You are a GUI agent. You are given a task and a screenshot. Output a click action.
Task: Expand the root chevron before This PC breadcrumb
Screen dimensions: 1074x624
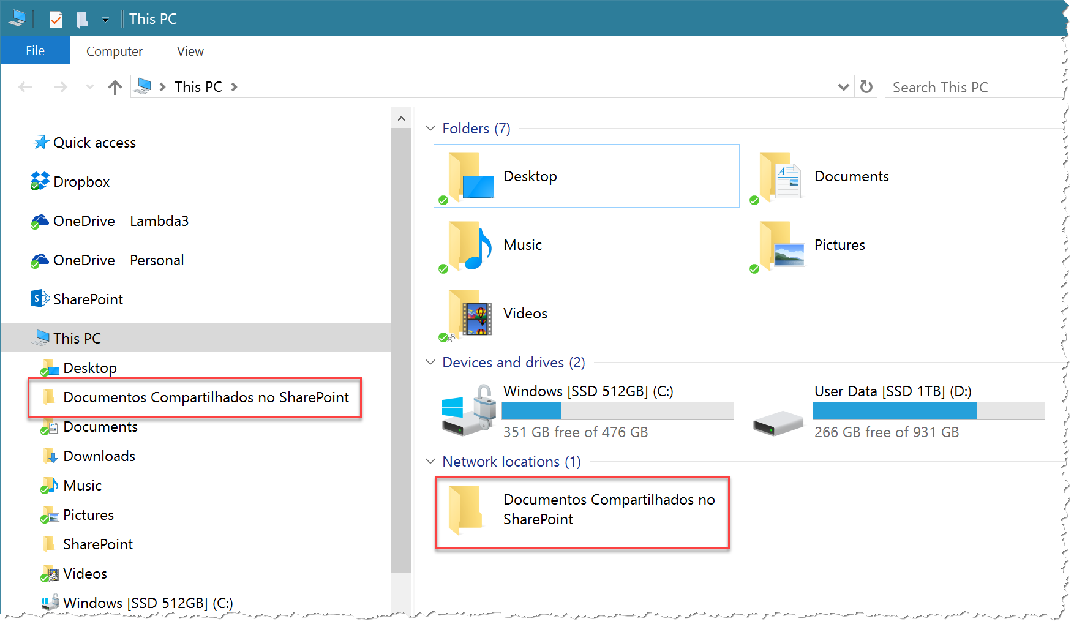[162, 87]
